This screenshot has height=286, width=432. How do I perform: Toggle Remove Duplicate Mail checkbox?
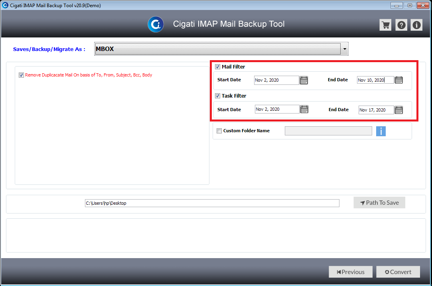(x=21, y=75)
